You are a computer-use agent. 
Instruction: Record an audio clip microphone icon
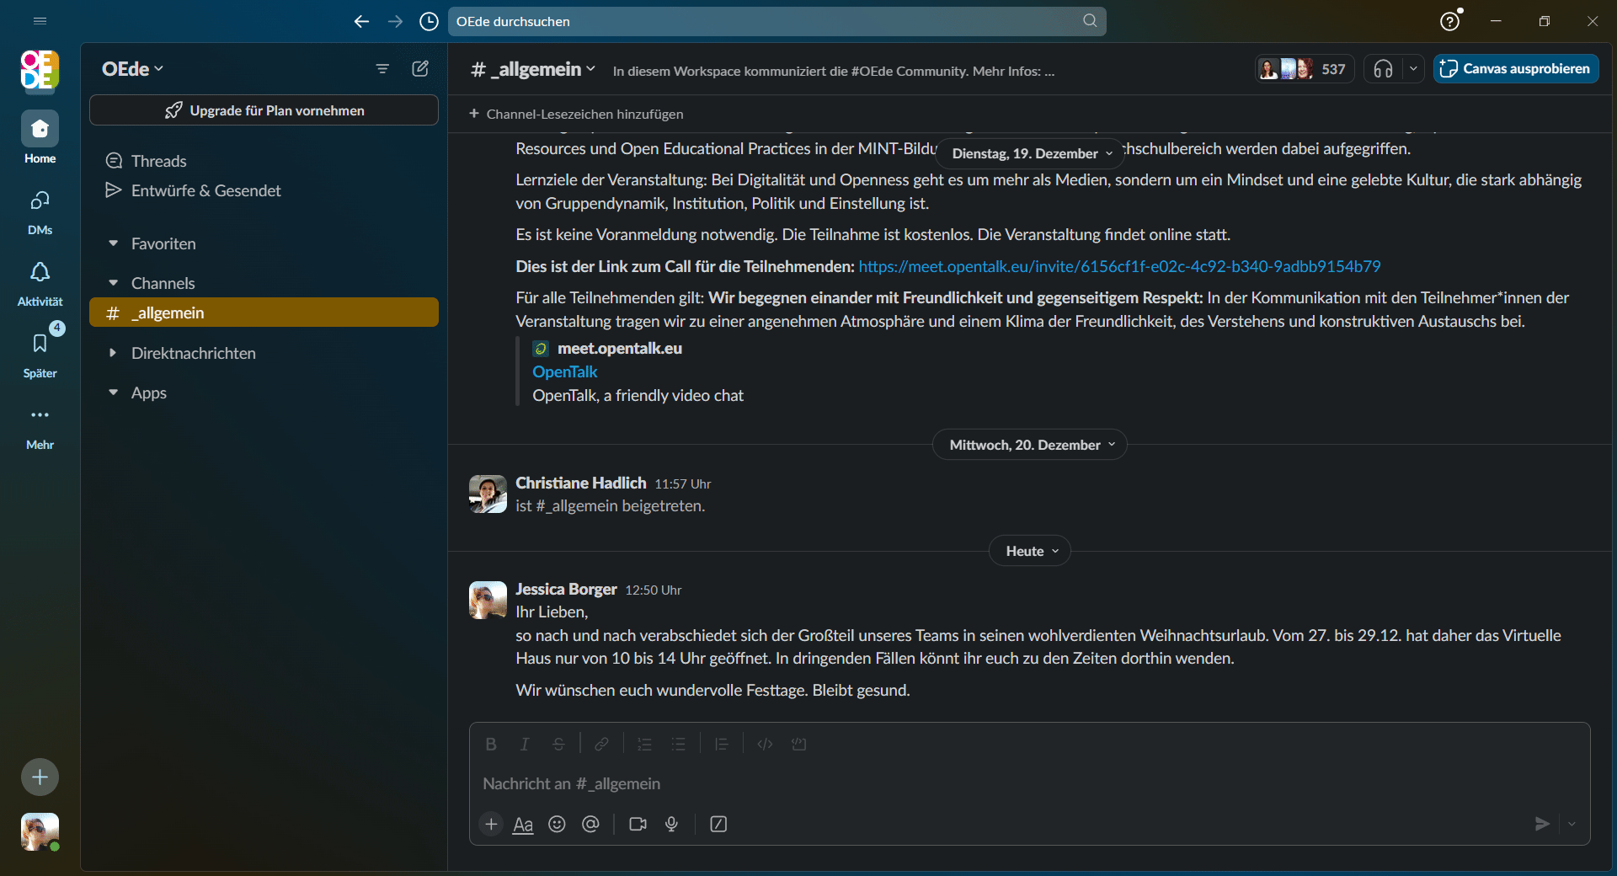[671, 824]
